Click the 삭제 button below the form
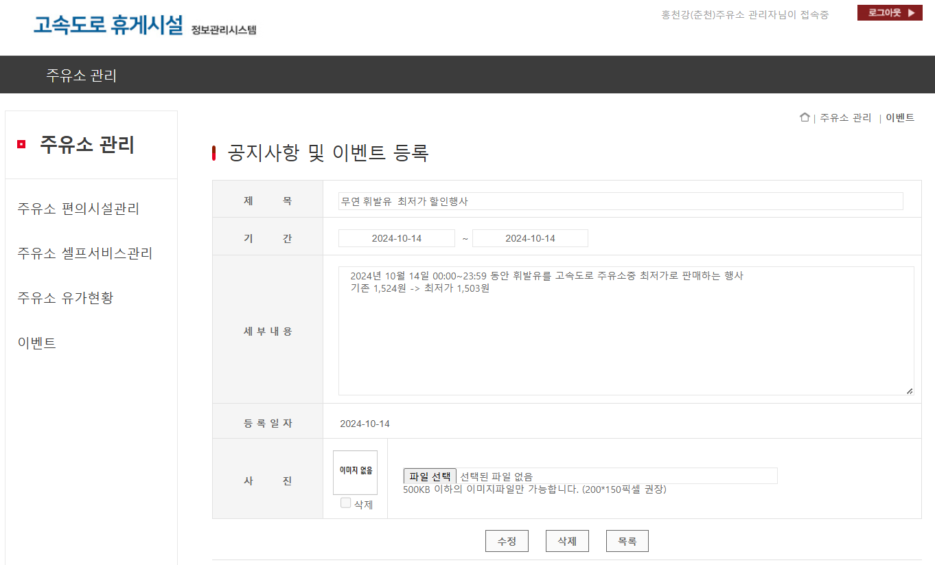The image size is (935, 565). (567, 541)
